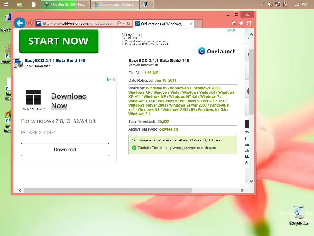The image size is (314, 236).
Task: Click 'Download Now' ad headline
Action: click(69, 101)
